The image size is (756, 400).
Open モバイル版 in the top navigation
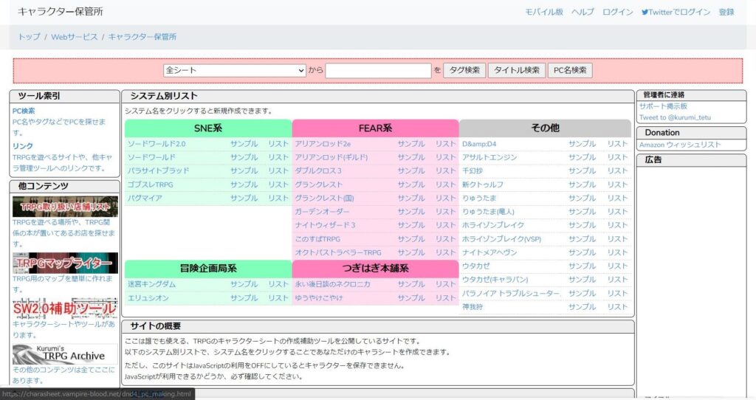[x=543, y=12]
